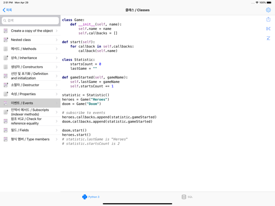Open the '소멸자 / Destructor' topic
The image size is (275, 206).
(x=30, y=85)
